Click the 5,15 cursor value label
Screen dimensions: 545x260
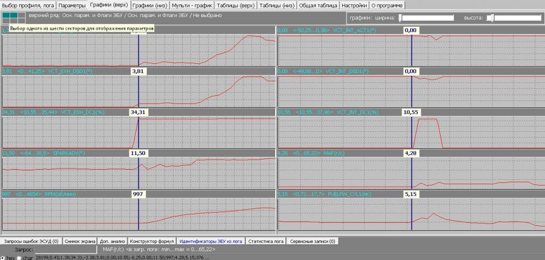[x=411, y=194]
